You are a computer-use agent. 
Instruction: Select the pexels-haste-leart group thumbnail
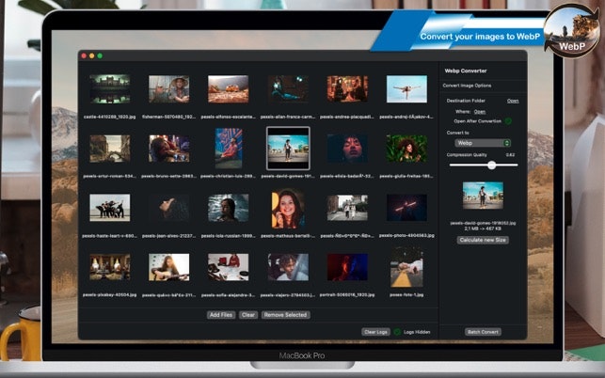[x=109, y=208]
